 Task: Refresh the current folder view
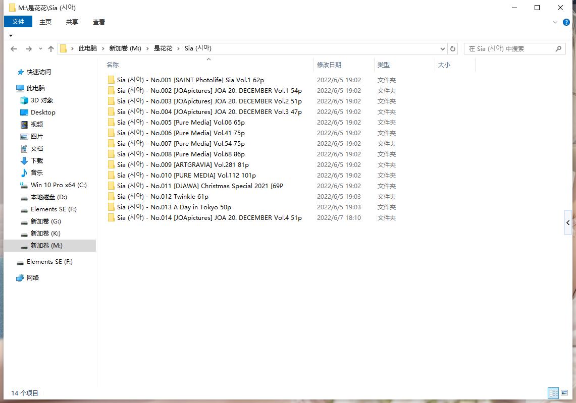(452, 48)
